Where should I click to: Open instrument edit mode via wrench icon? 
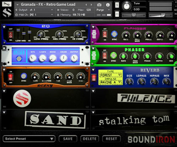point(7,4)
